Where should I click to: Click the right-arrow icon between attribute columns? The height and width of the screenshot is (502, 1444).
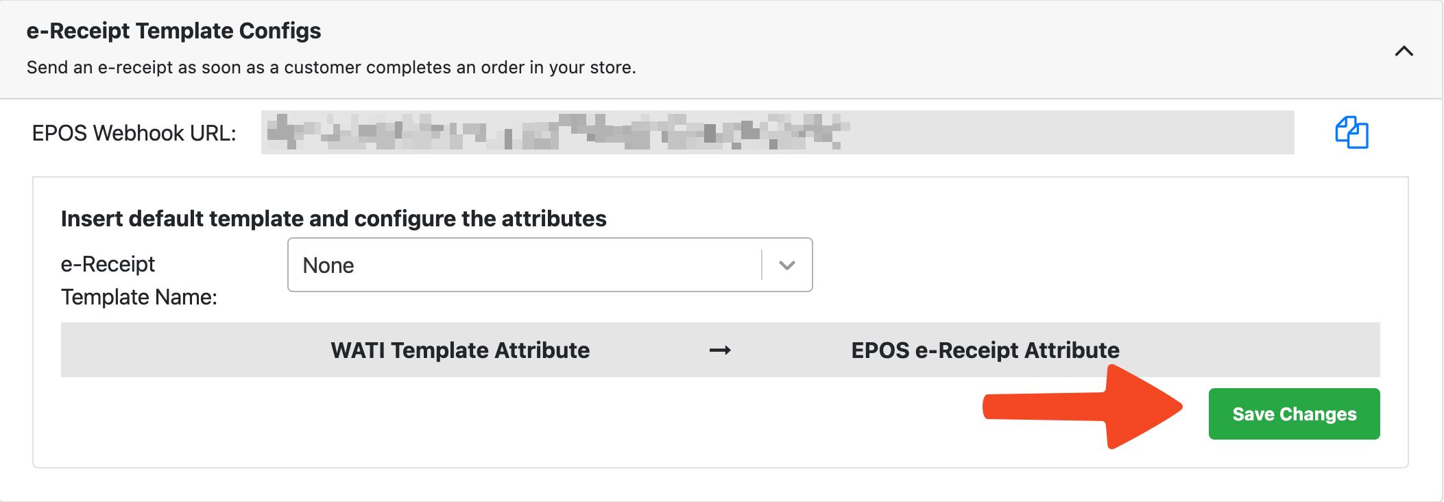point(720,350)
